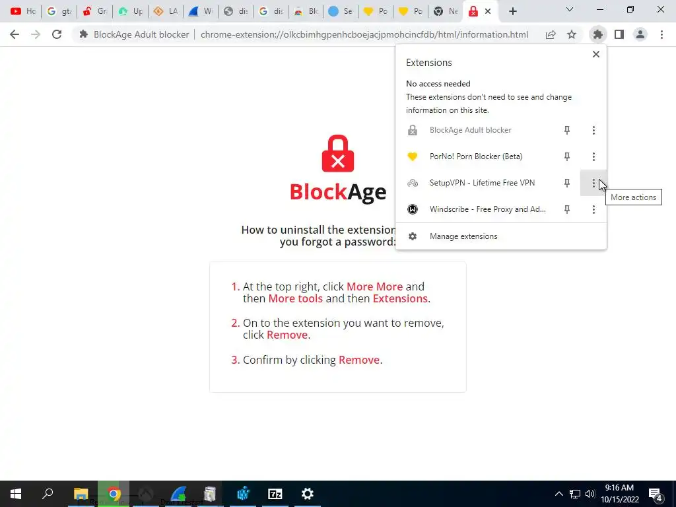Pin the PorNo! Porn Blocker extension
Screen dimensions: 676x507
click(567, 156)
